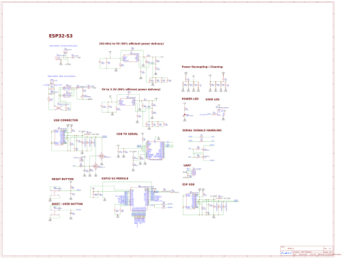Click the "Power Decoupling | Cleaning" heading
The height and width of the screenshot is (258, 343).
[202, 67]
